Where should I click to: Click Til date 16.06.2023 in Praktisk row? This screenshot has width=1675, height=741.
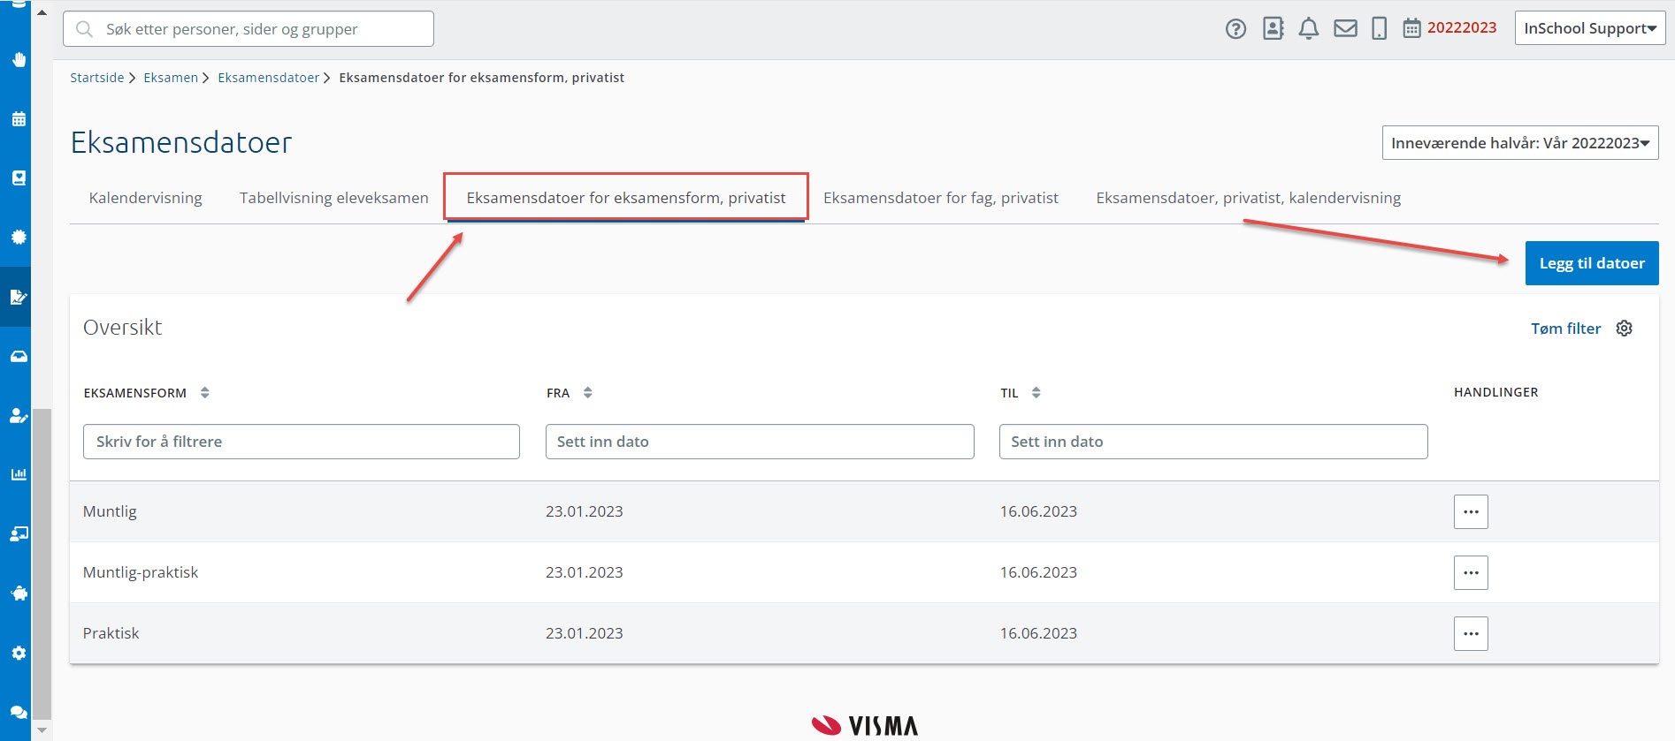[1038, 633]
